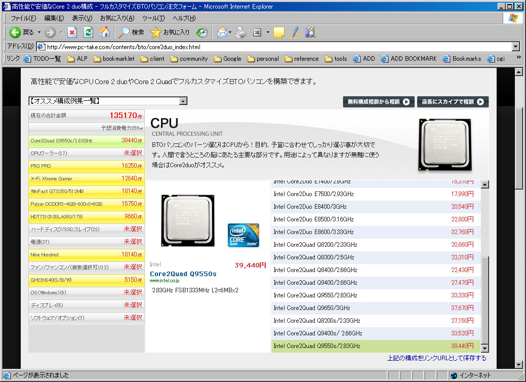Open the お気に入り(A) menu
Viewport: 526px width, 382px height.
tap(117, 18)
